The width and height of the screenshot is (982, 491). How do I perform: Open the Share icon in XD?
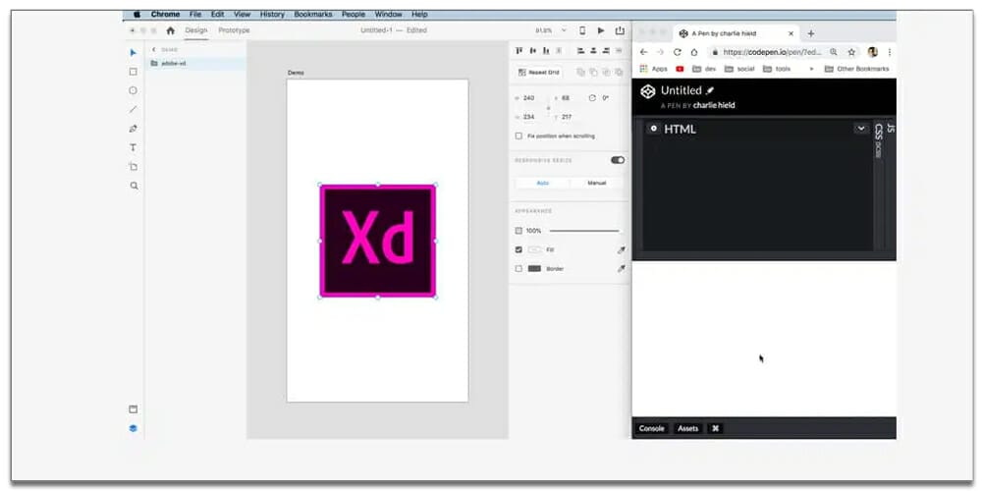pyautogui.click(x=620, y=30)
